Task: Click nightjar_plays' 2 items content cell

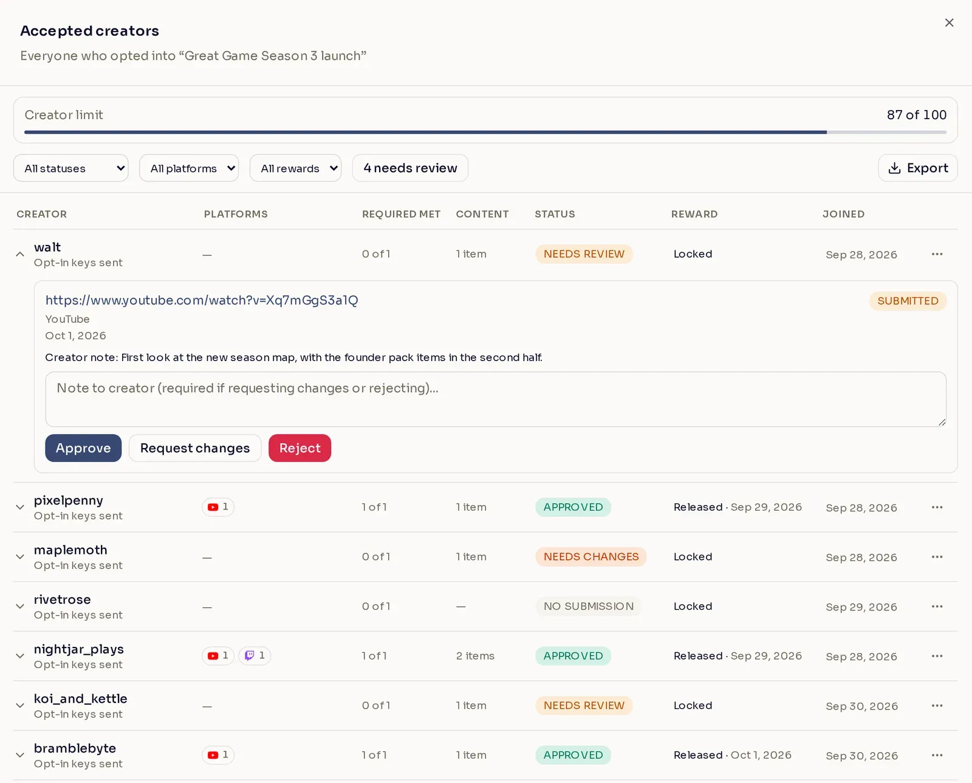Action: [x=475, y=656]
